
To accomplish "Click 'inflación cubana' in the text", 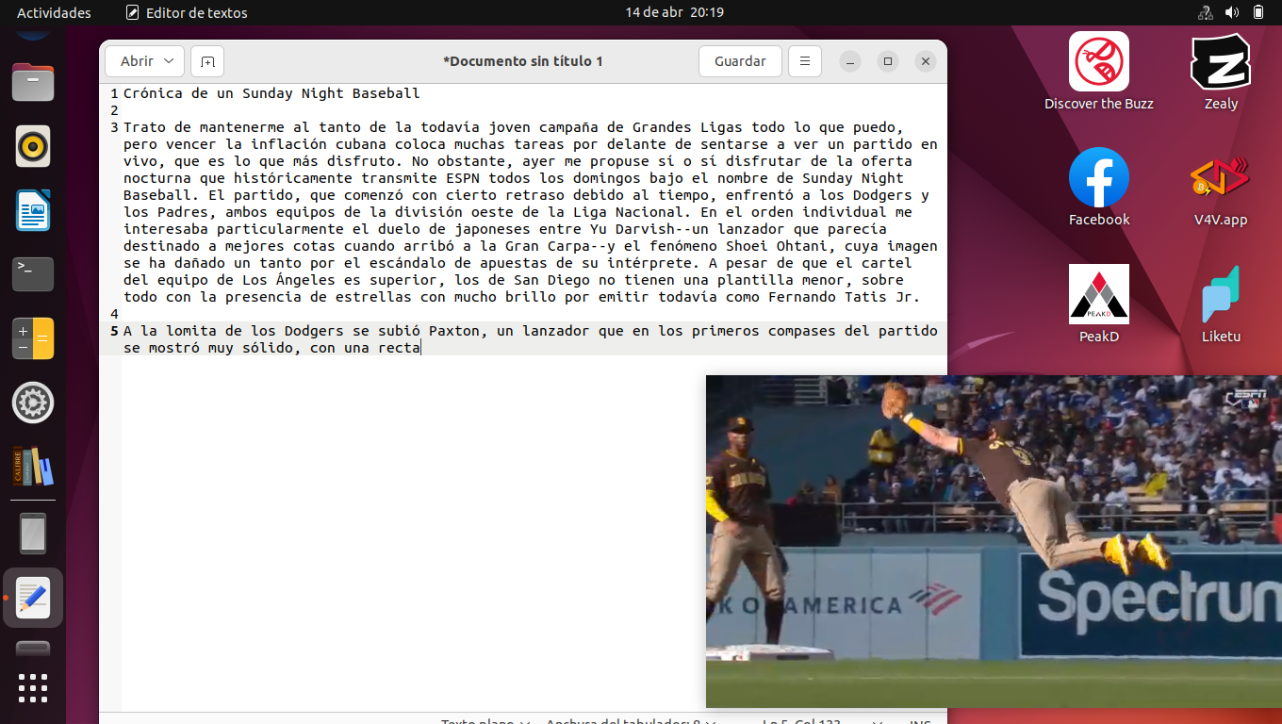I will pos(319,144).
